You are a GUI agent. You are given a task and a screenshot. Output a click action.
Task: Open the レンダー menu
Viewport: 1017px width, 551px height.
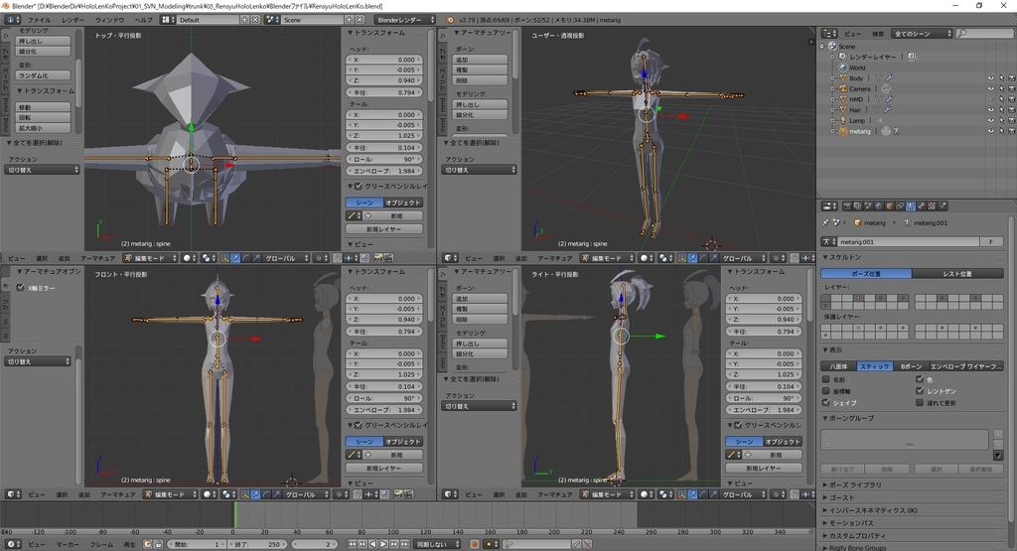tap(73, 20)
